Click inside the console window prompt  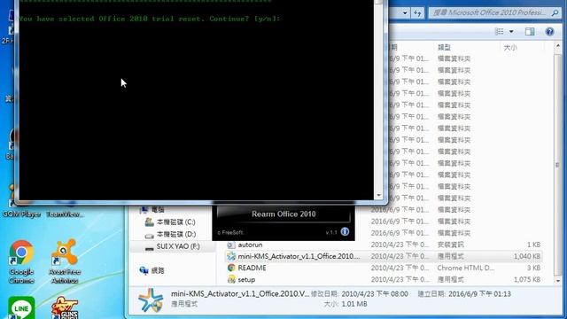(196, 101)
